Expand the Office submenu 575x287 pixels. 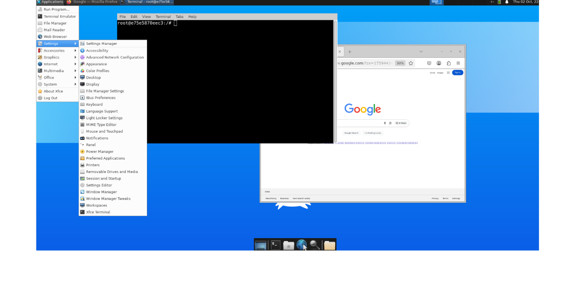[x=57, y=78]
